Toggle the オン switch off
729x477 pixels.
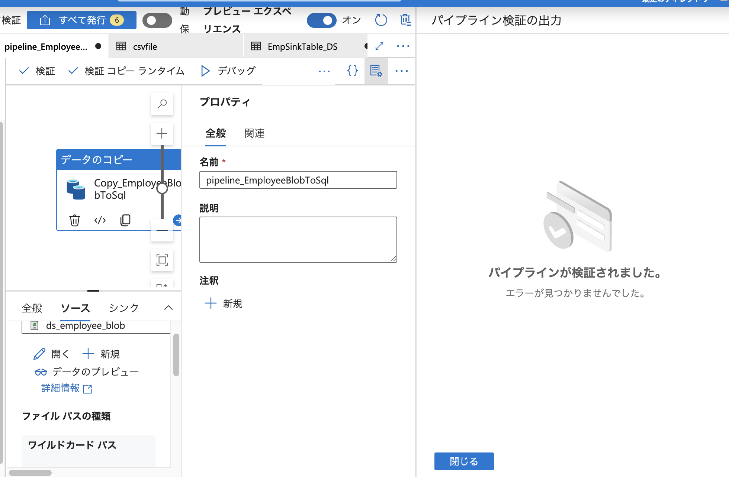[x=322, y=20]
